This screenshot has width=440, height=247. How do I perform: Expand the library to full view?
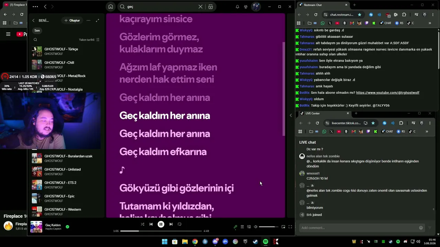point(97,21)
